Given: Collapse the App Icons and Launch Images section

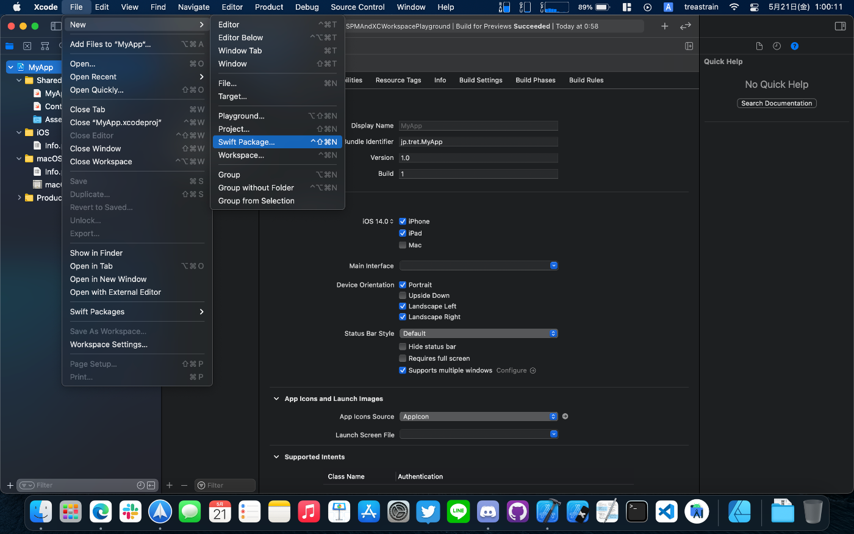Looking at the screenshot, I should pyautogui.click(x=276, y=399).
